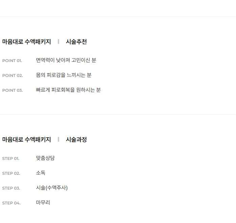
Task: Select the 시술과정 section title
Action: tap(76, 140)
